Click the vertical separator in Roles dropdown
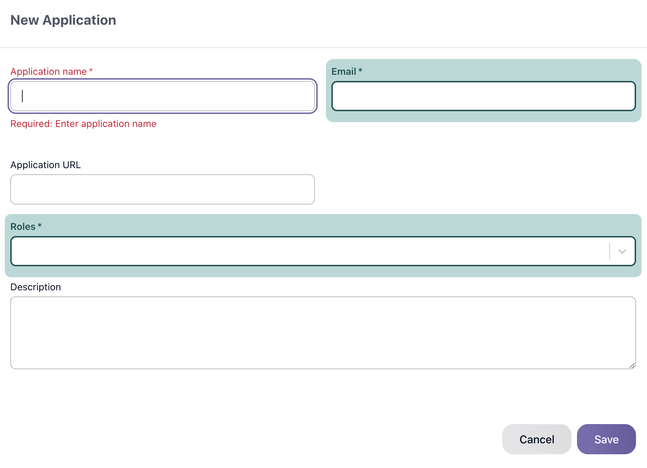Viewport: 647px width, 468px height. (610, 251)
